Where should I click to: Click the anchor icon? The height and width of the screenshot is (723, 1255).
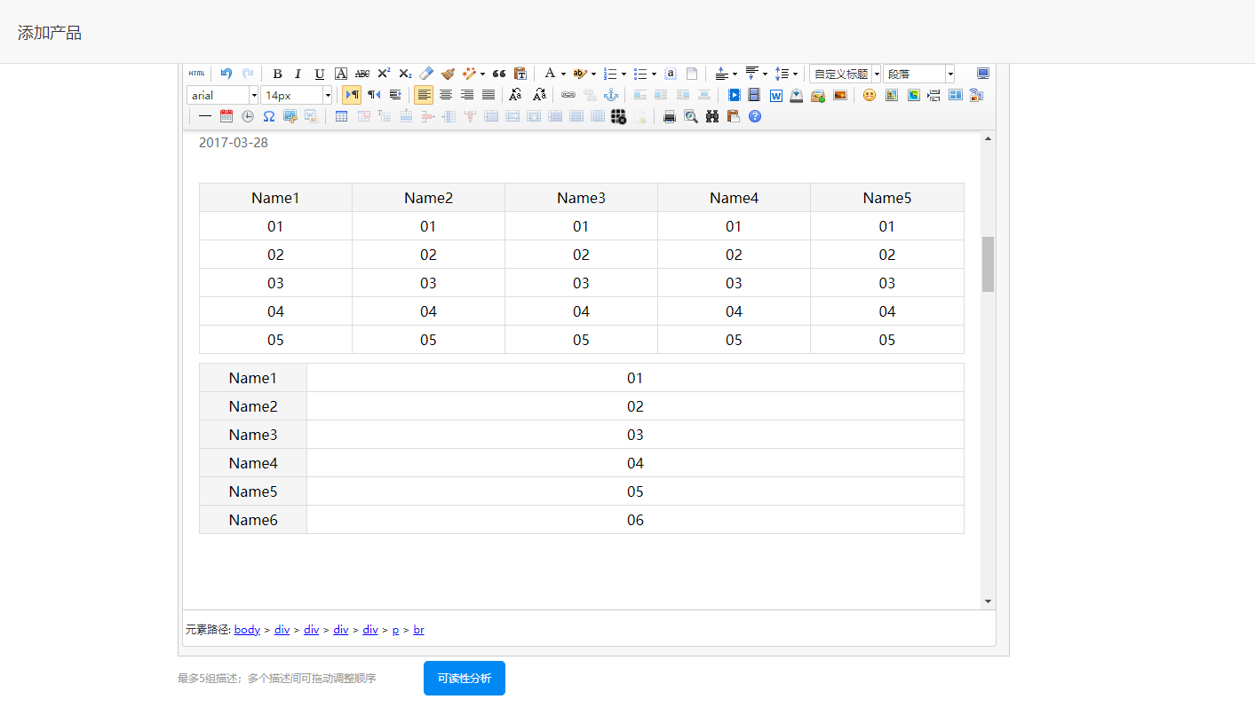click(x=611, y=95)
